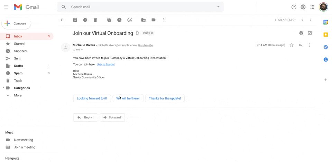Expand the 'to me' recipient details
The height and width of the screenshot is (162, 332).
pyautogui.click(x=82, y=50)
